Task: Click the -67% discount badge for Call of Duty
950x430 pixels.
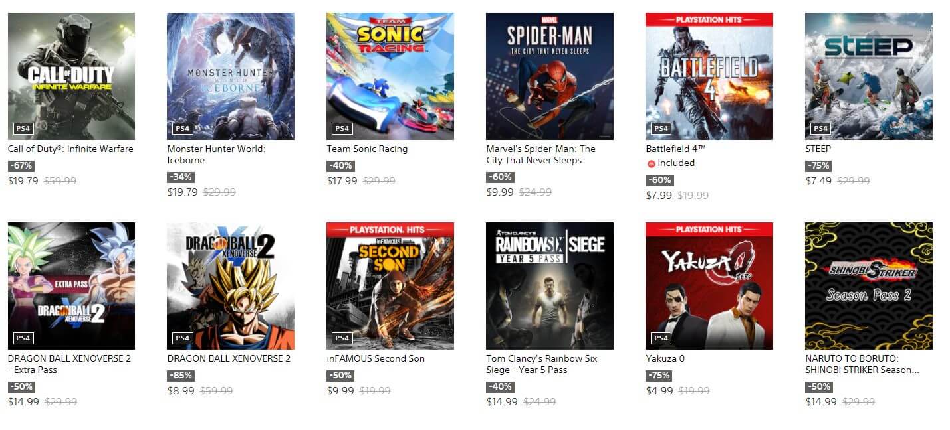Action: click(21, 166)
